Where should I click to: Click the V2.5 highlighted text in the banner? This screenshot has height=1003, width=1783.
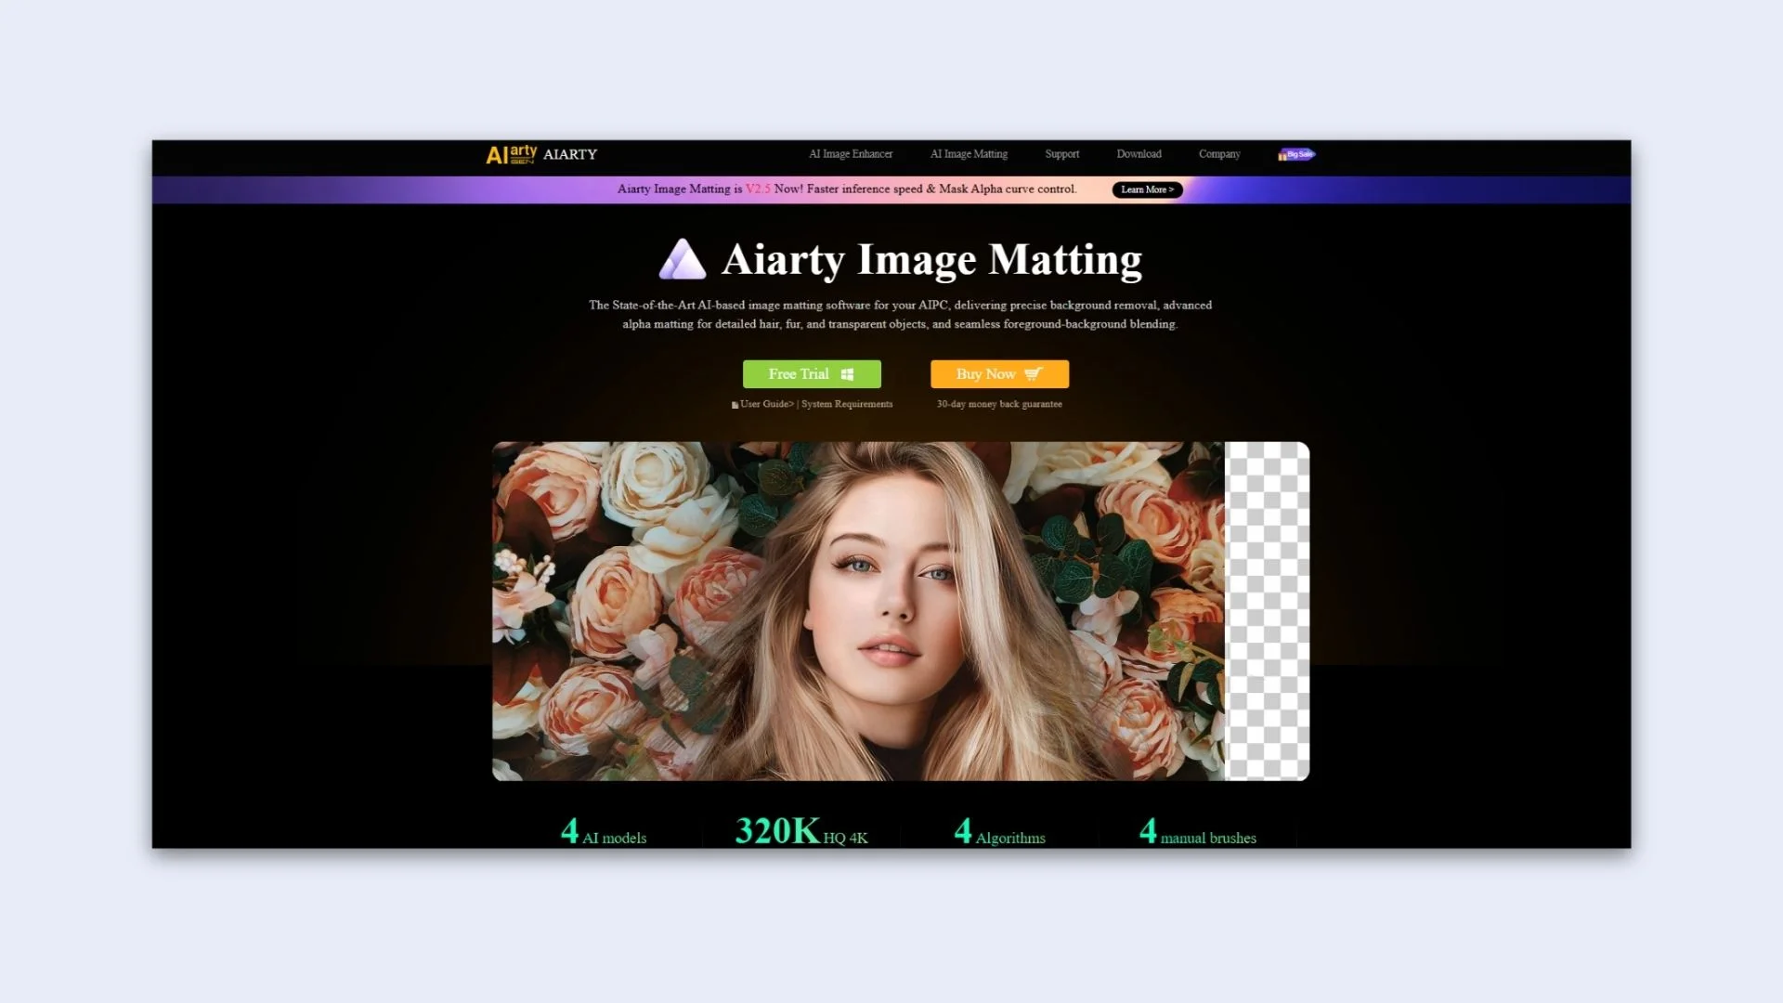pos(757,189)
